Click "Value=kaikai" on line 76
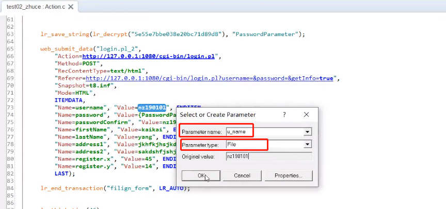This screenshot has height=209, width=446. click(x=141, y=130)
